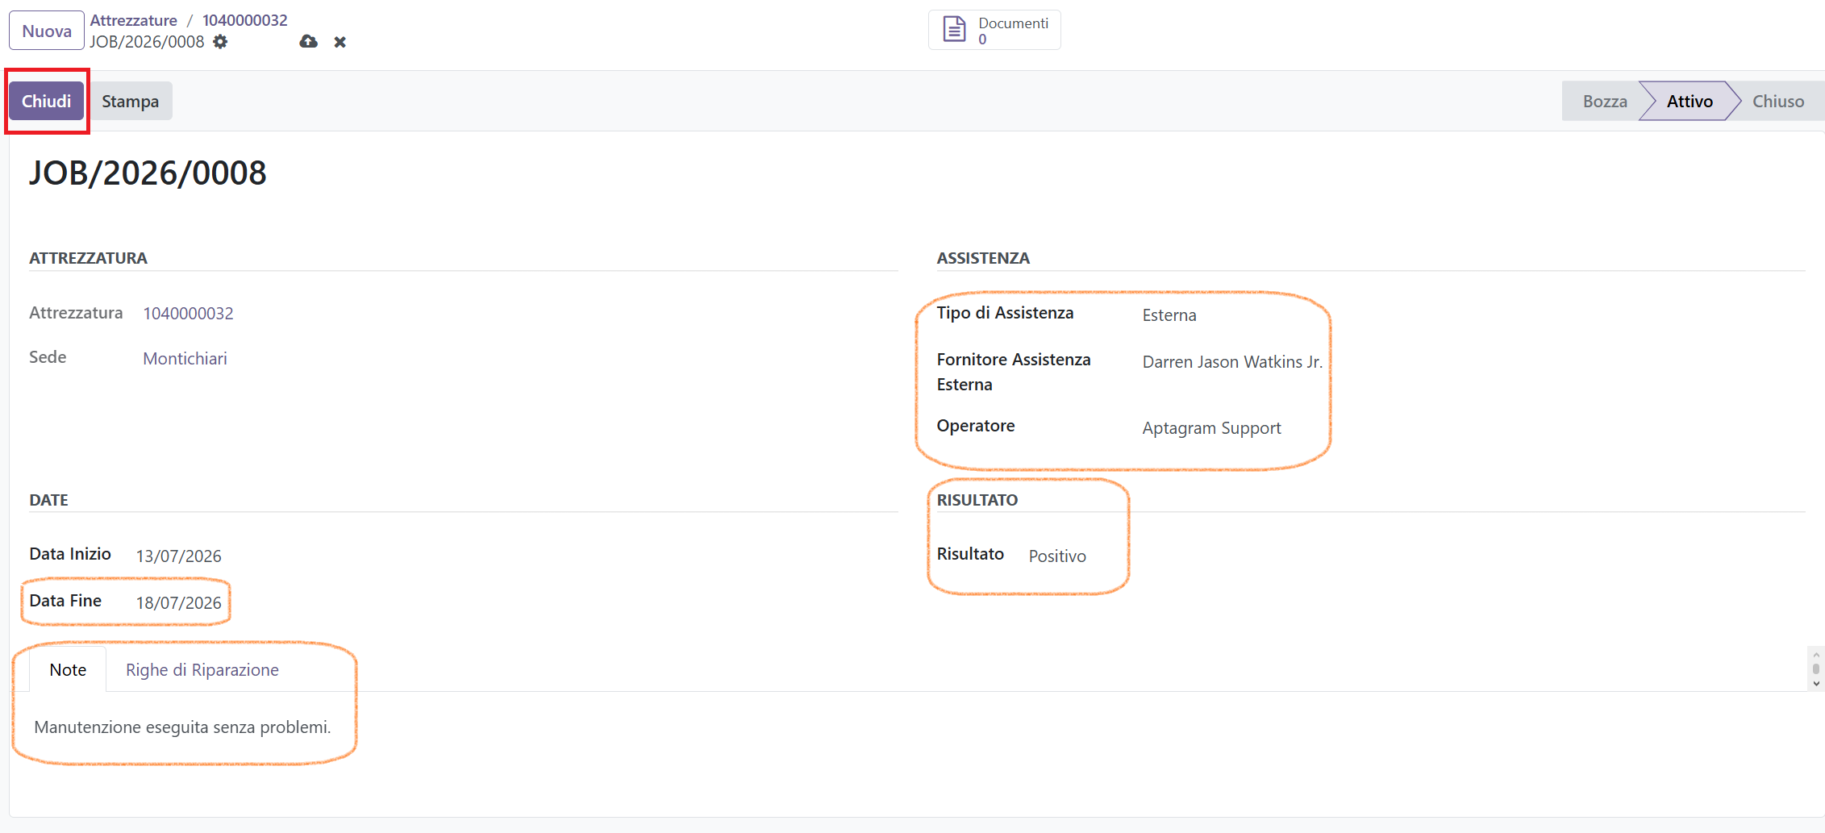Switch to the Note tab

pyautogui.click(x=68, y=669)
